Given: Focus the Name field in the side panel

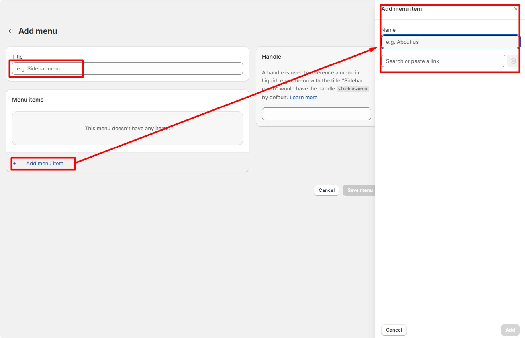Looking at the screenshot, I should (450, 42).
